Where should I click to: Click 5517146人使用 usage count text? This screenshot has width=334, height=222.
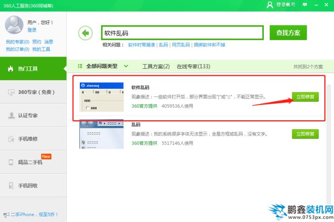click(177, 143)
